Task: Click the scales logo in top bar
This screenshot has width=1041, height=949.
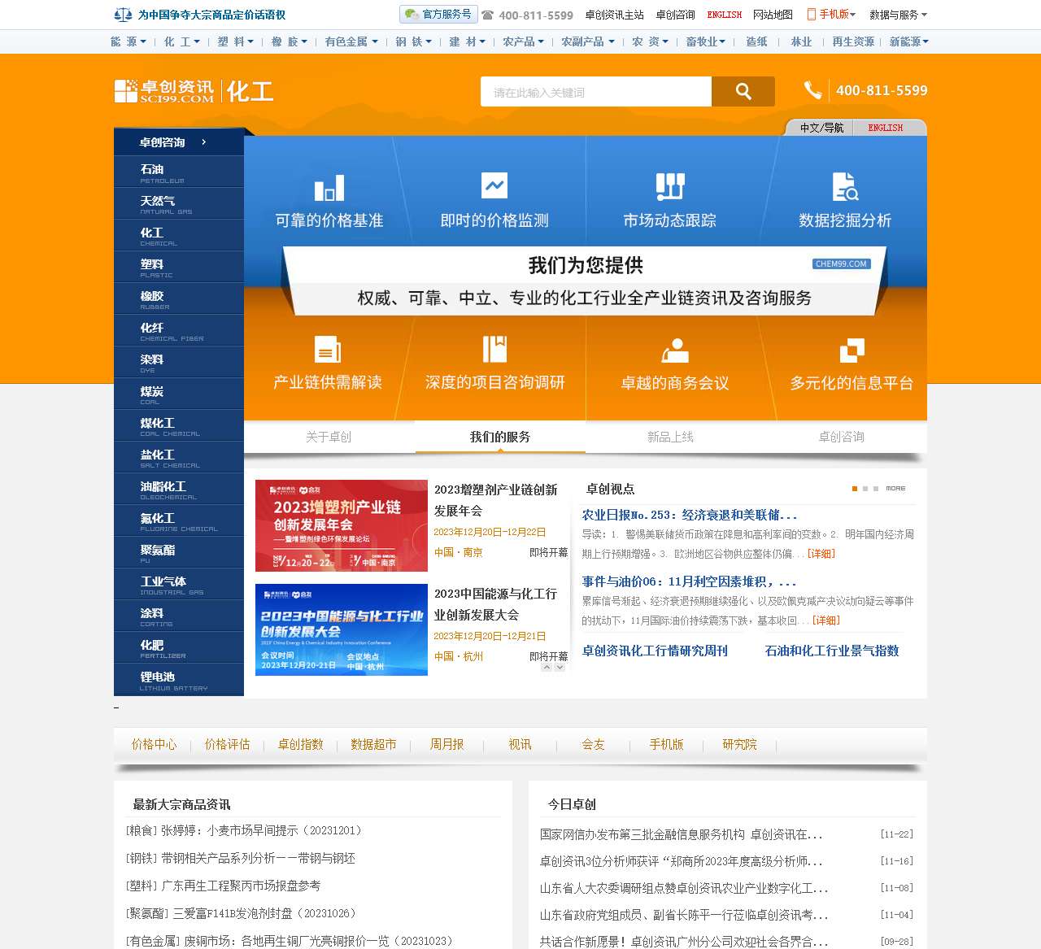Action: point(123,15)
